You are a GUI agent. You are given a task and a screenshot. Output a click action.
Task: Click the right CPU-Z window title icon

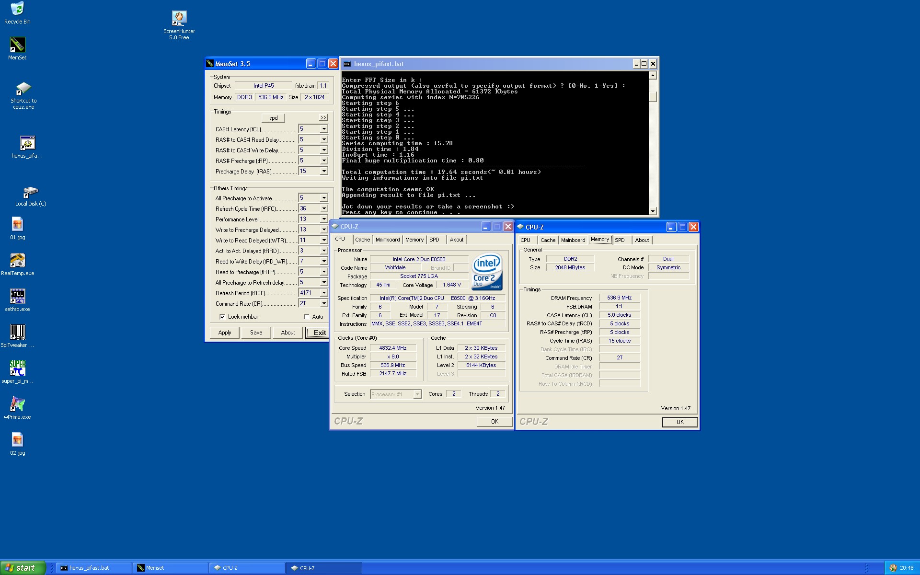pos(520,227)
